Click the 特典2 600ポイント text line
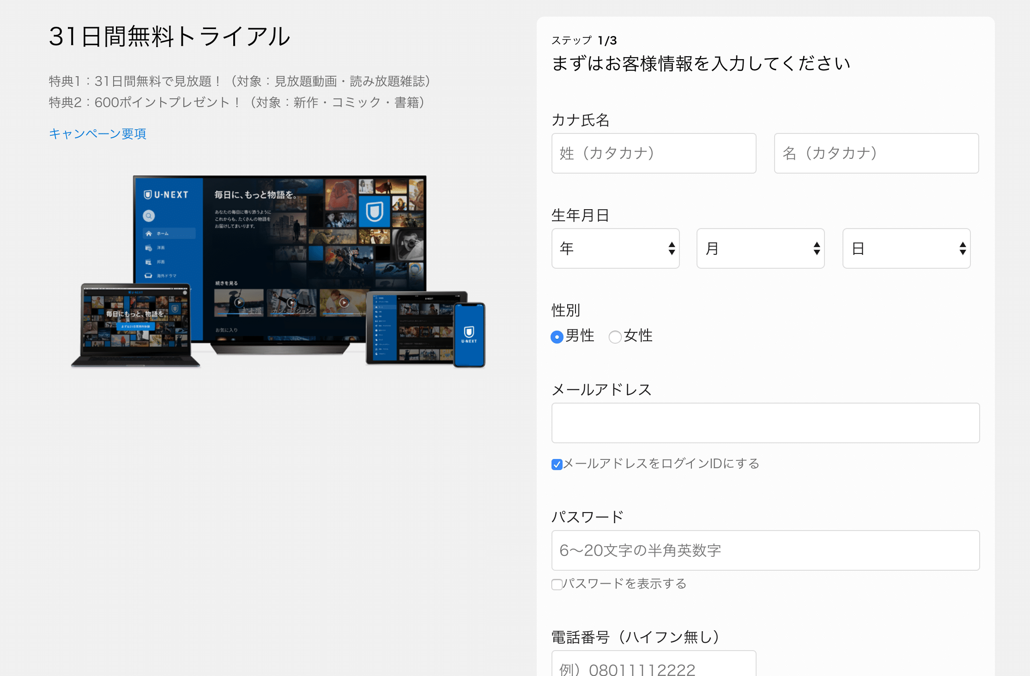Screen dimensions: 1030x676 [x=237, y=103]
